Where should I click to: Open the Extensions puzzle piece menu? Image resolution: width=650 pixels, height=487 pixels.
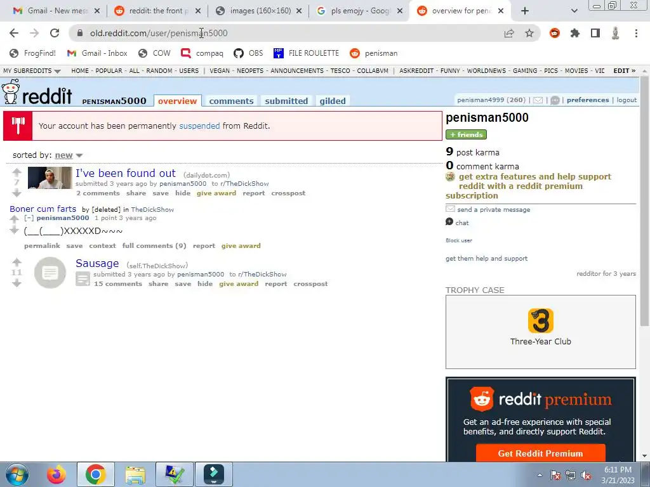pos(575,33)
